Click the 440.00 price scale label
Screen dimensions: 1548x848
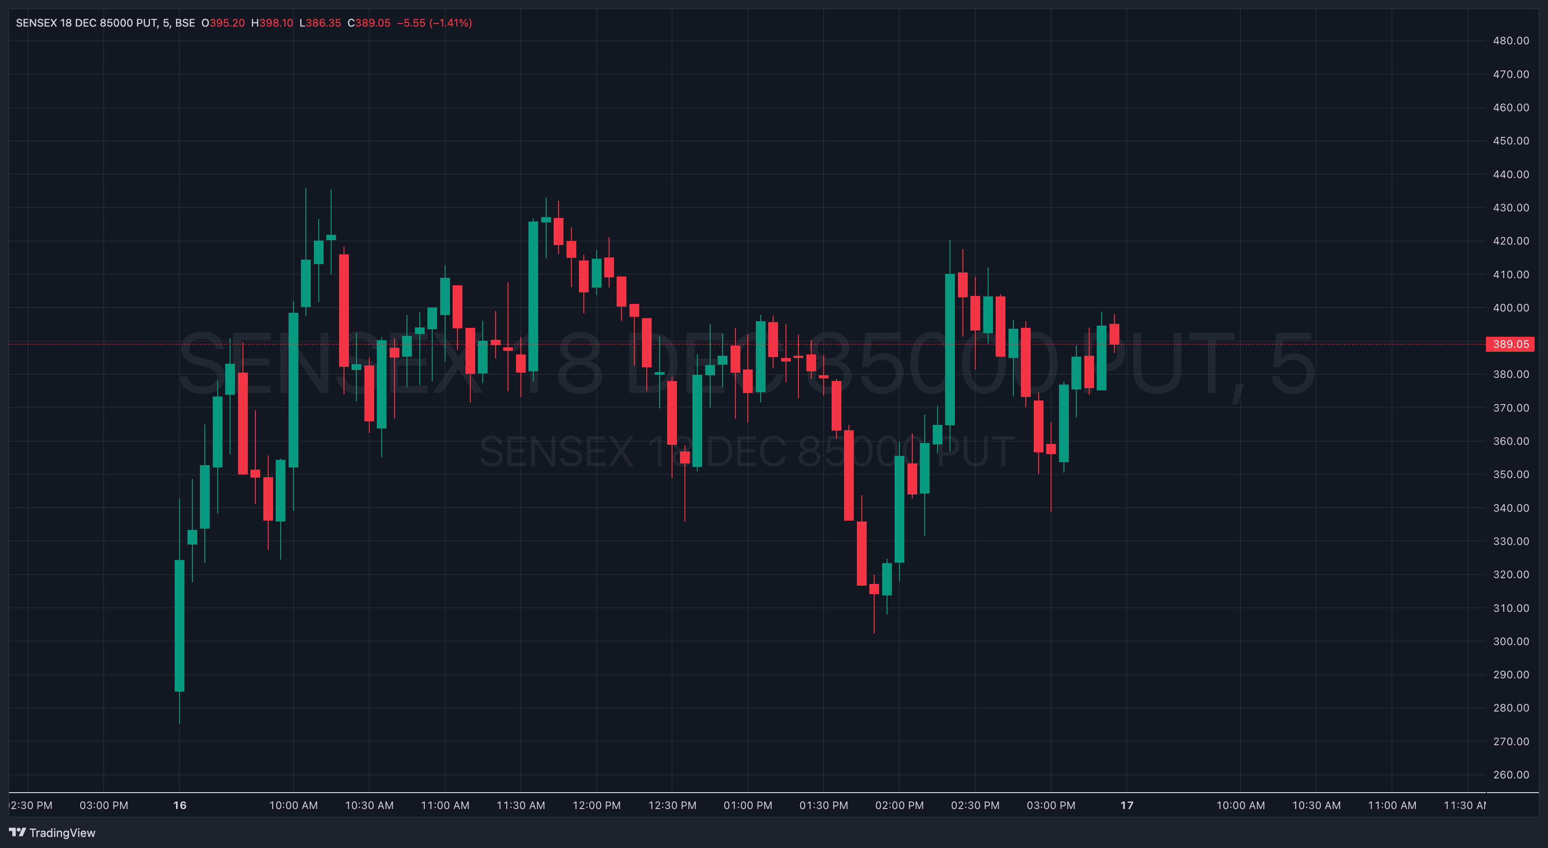tap(1511, 174)
